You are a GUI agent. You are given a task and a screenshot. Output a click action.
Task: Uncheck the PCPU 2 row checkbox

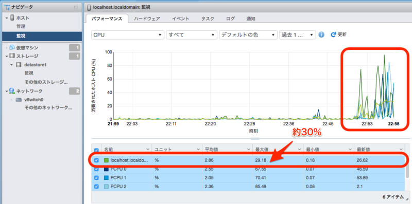96,187
